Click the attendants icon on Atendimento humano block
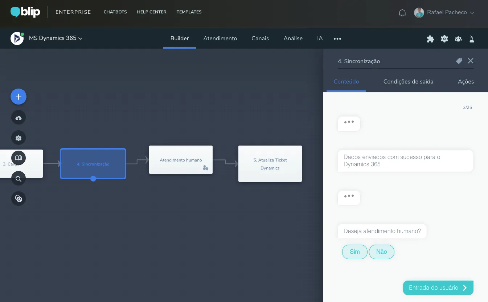This screenshot has height=302, width=488. pyautogui.click(x=205, y=168)
